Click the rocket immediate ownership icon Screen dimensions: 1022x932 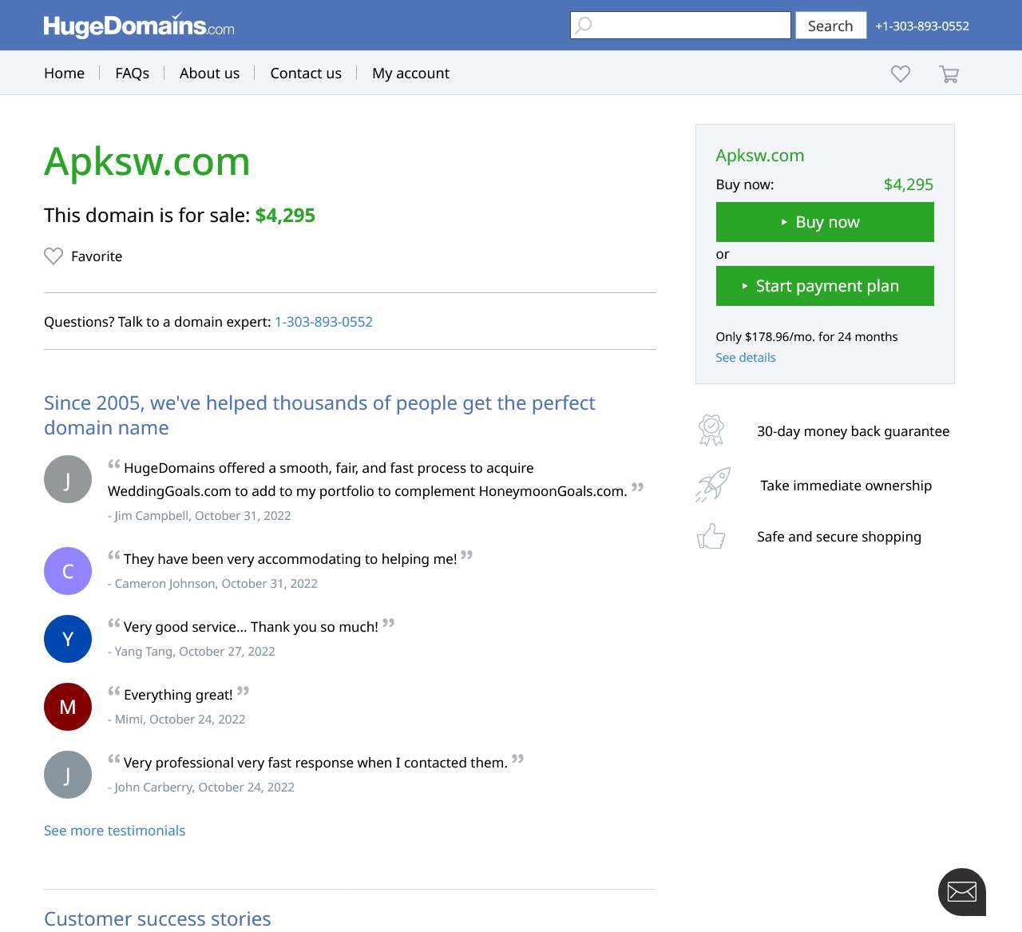pos(713,485)
